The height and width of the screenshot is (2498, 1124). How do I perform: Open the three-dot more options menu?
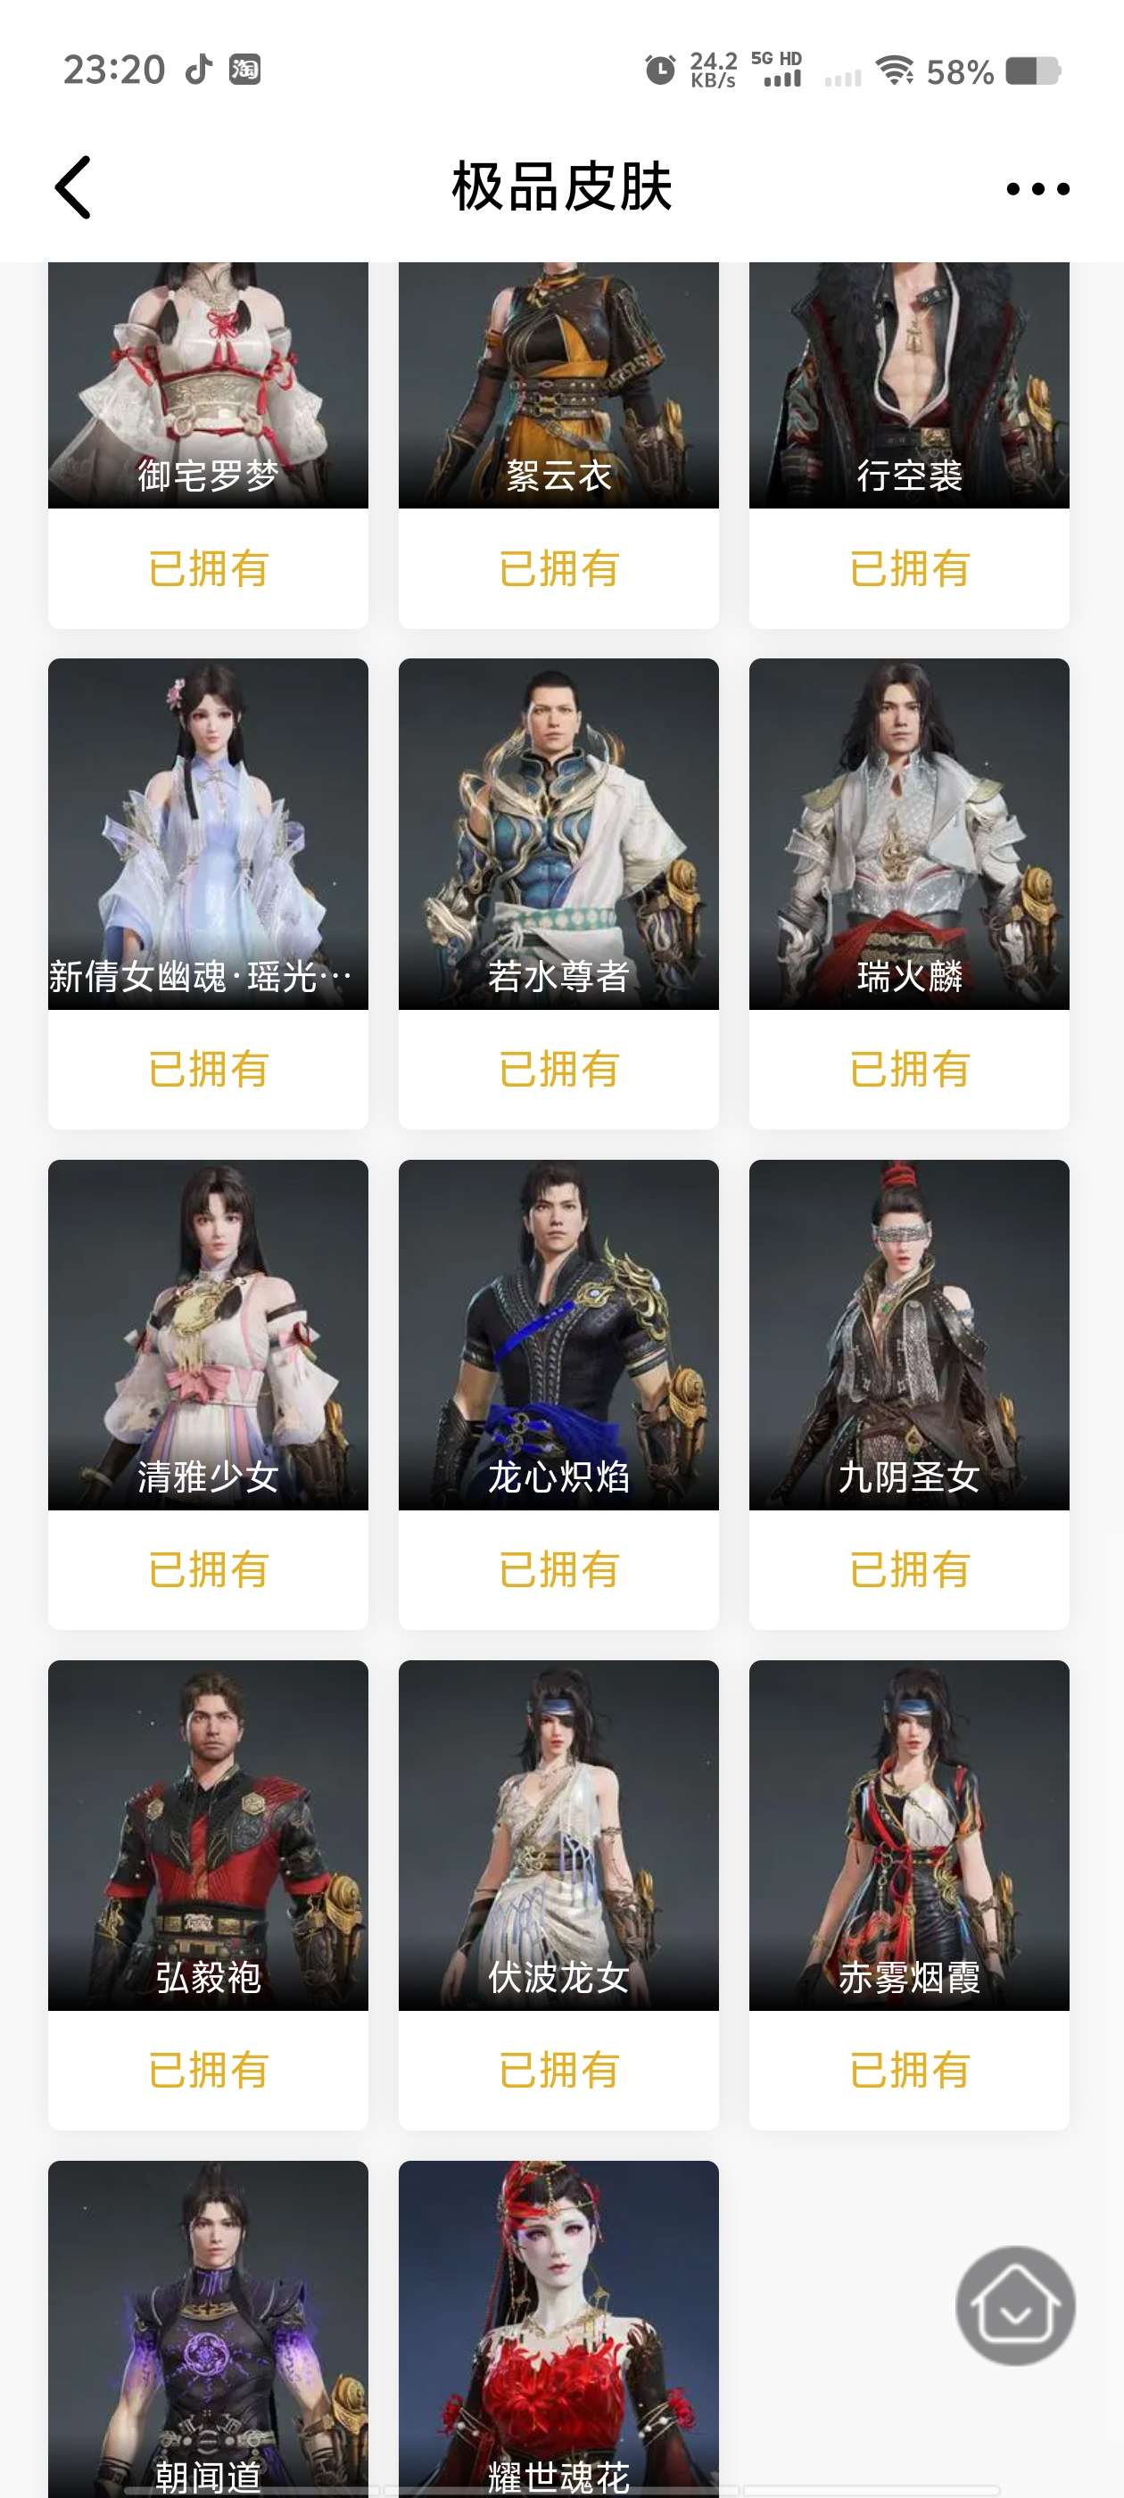click(1037, 189)
